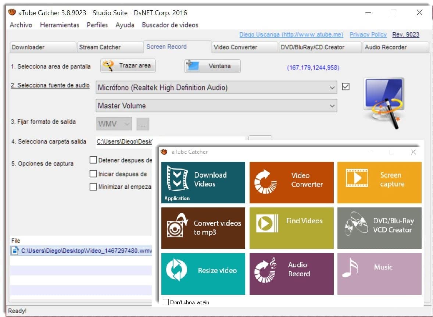Open the Find Videos play icon
The width and height of the screenshot is (433, 317).
pos(267,223)
